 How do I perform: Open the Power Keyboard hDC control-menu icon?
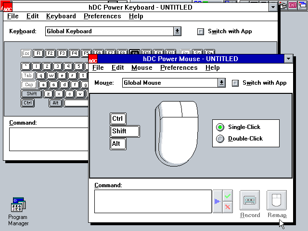click(7, 8)
